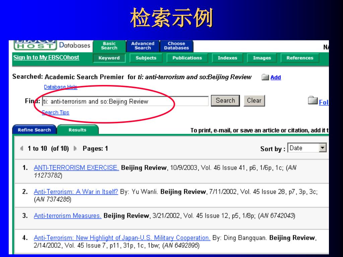Screen dimensions: 343x257
Task: Open the Search Tips link
Action: click(x=56, y=112)
